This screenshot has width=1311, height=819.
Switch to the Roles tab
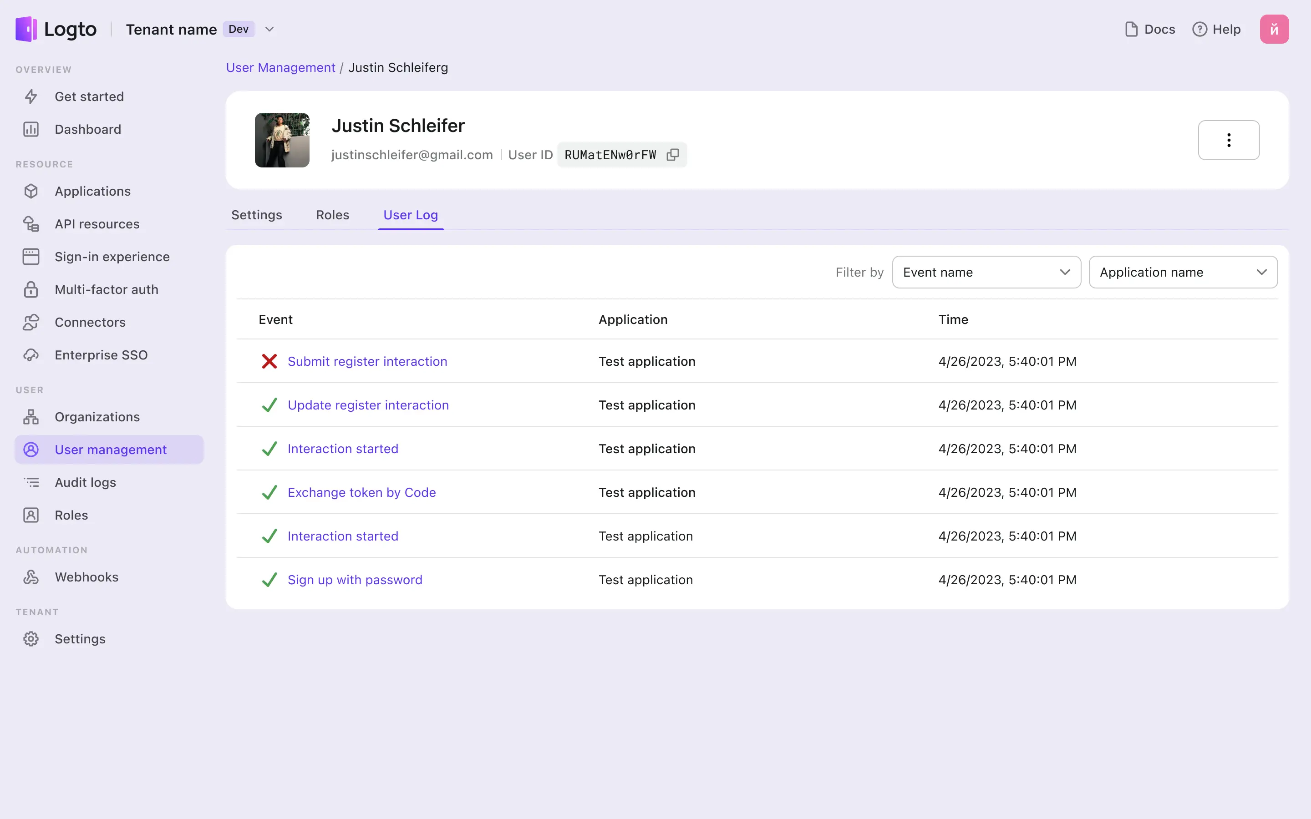[x=332, y=214]
